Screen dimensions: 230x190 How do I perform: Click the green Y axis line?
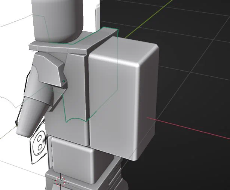click(x=149, y=19)
